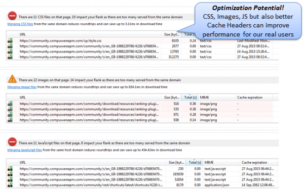Select the file icon of the CSS row sized 2077
This screenshot has height=191, width=304.
coord(10,46)
